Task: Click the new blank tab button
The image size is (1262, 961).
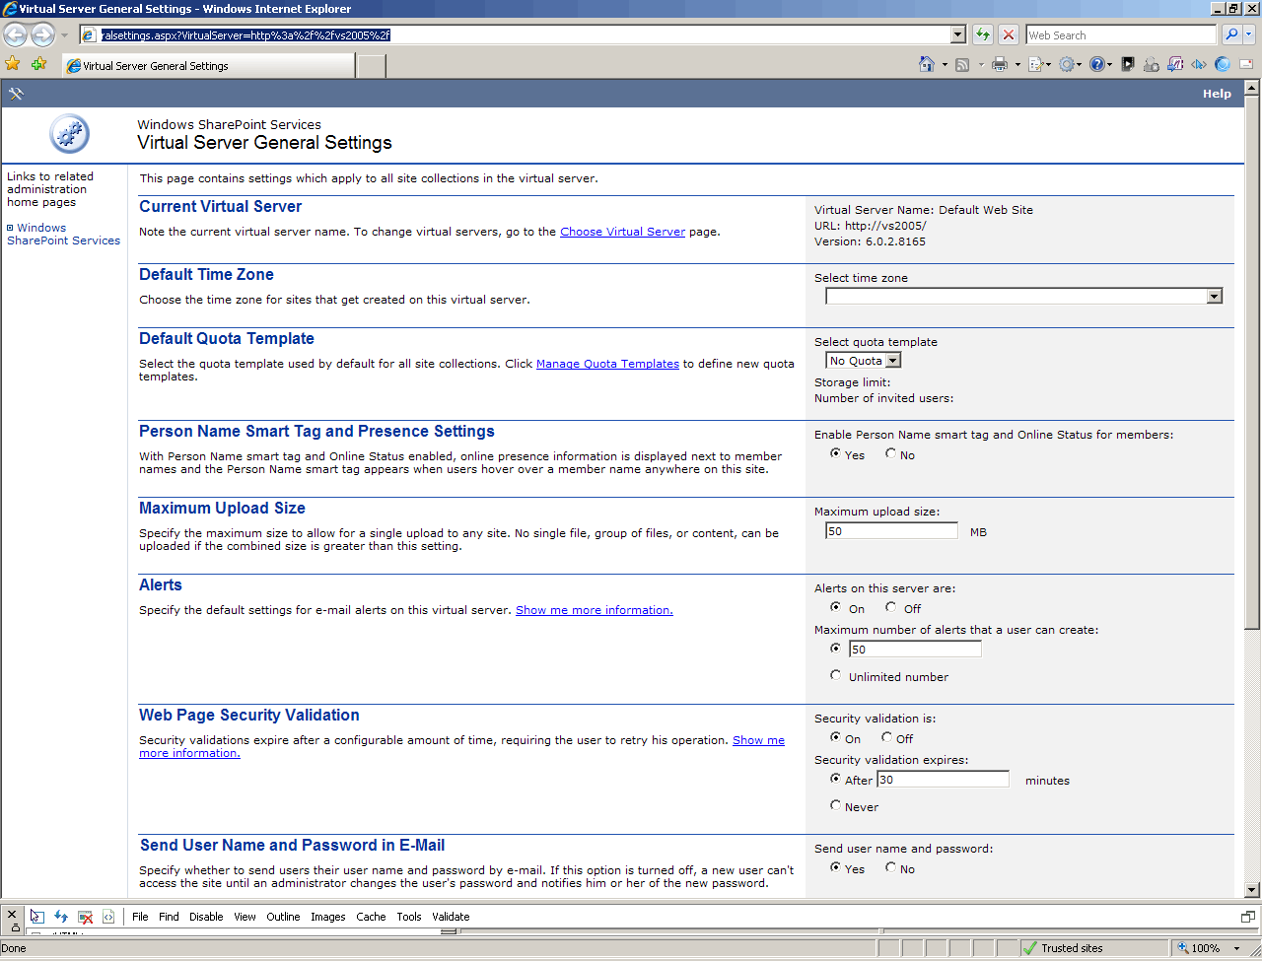Action: 371,66
